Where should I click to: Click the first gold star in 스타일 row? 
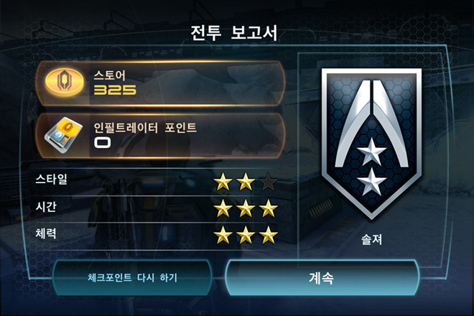(223, 182)
